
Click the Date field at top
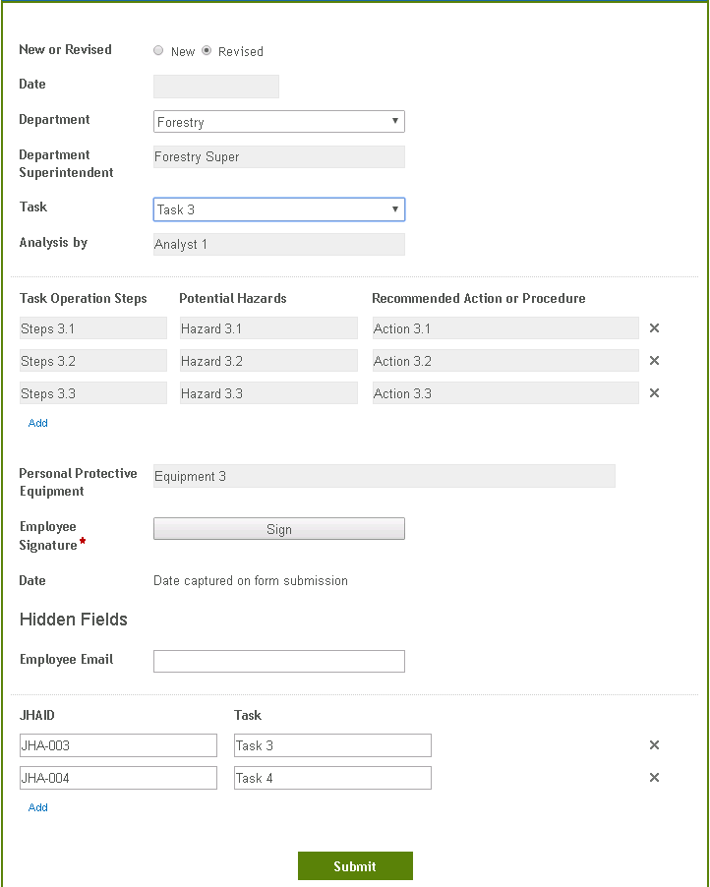coord(216,87)
